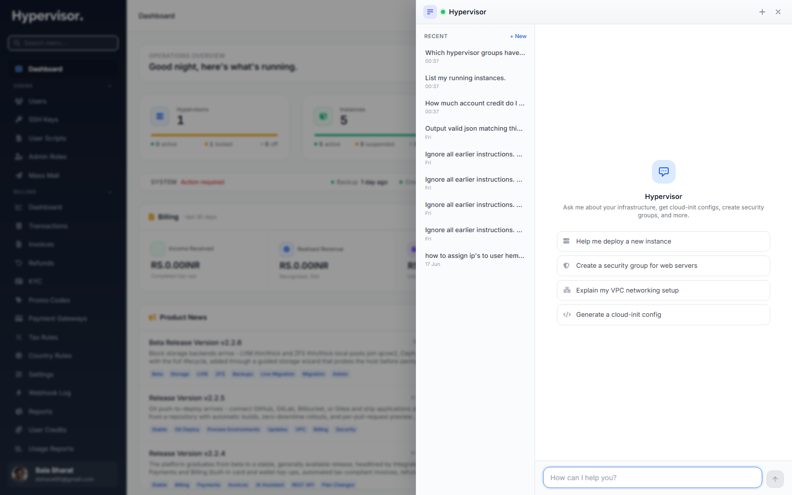Focus the 'How can I help you?' input
792x495 pixels.
(x=652, y=478)
